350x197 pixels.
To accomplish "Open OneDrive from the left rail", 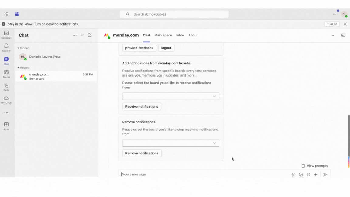I will pyautogui.click(x=6, y=100).
